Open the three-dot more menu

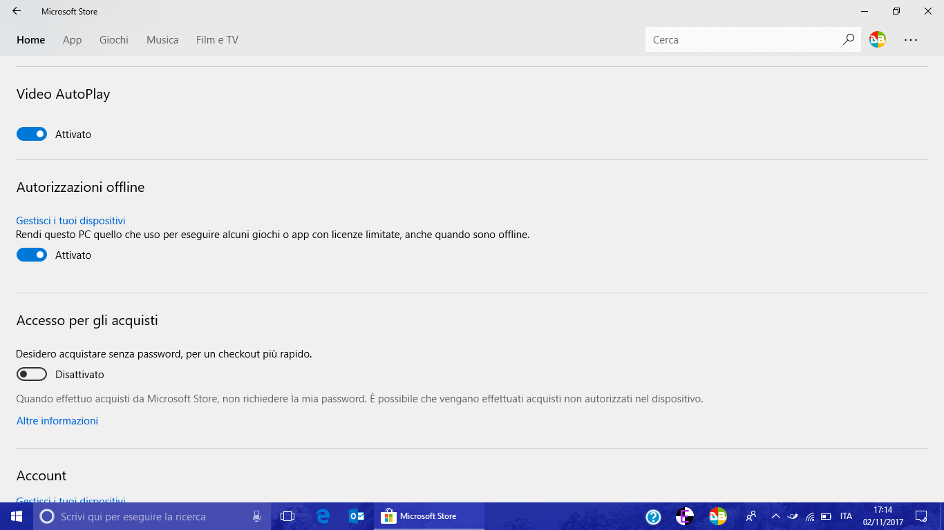[x=911, y=40]
